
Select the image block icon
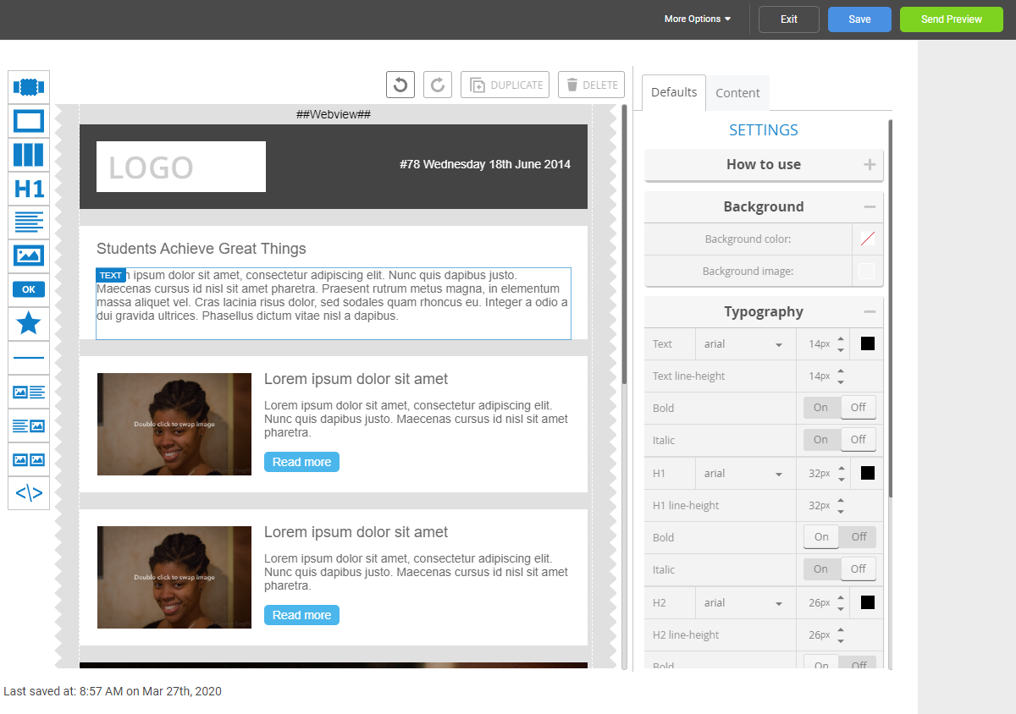[x=29, y=255]
